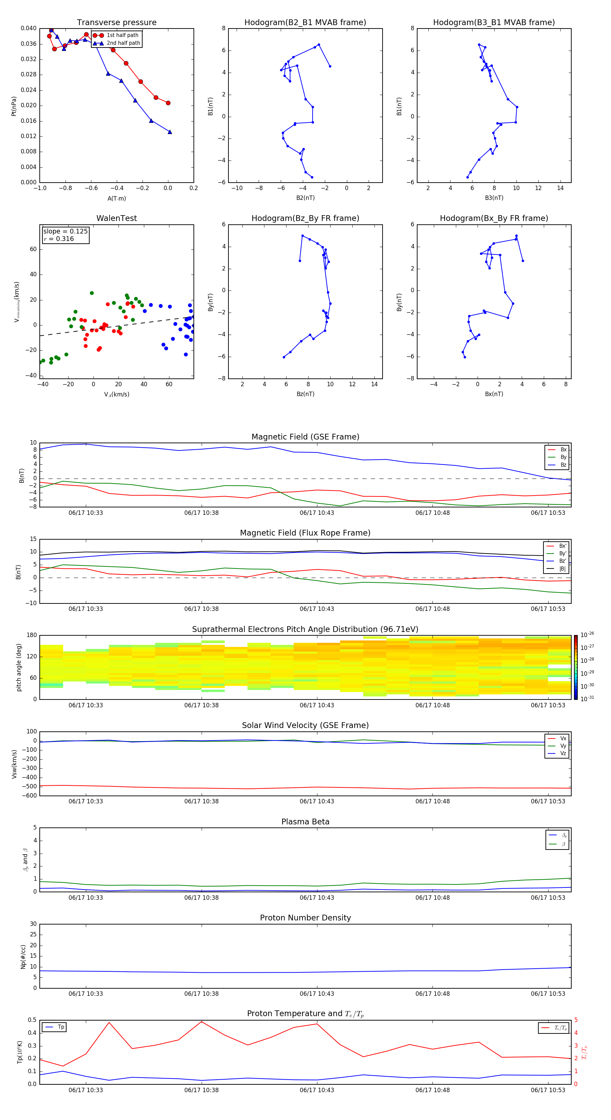Select the "2nd half path" legend entry
The height and width of the screenshot is (1120, 611).
tap(116, 43)
